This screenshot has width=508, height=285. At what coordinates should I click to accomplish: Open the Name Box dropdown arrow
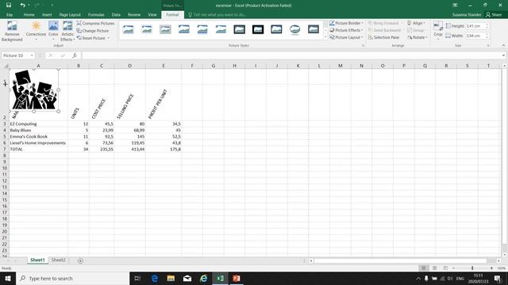pyautogui.click(x=32, y=55)
